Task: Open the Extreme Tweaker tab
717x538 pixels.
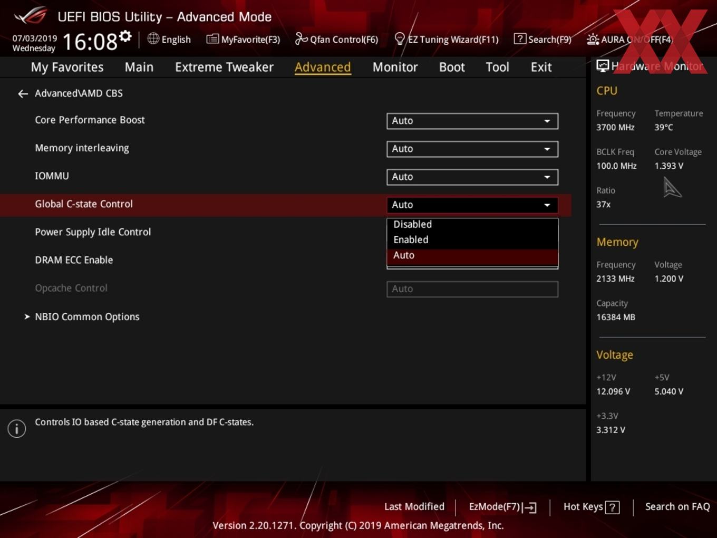Action: pos(224,67)
